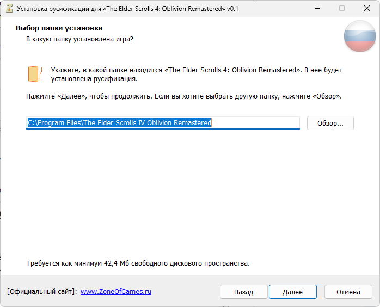Open folder browser with the «Обзор...» button
This screenshot has height=307, width=380.
[330, 123]
